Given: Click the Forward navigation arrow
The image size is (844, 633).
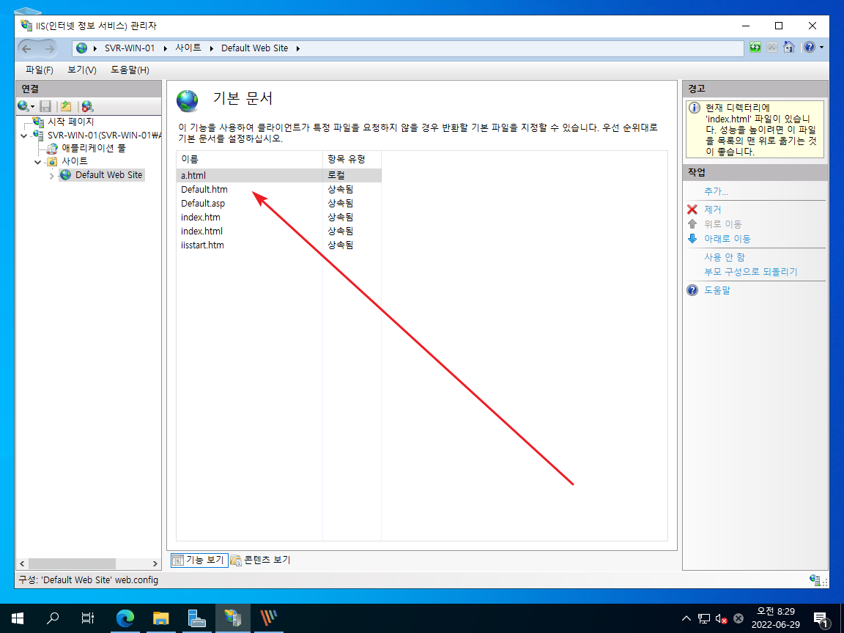Looking at the screenshot, I should pyautogui.click(x=50, y=48).
